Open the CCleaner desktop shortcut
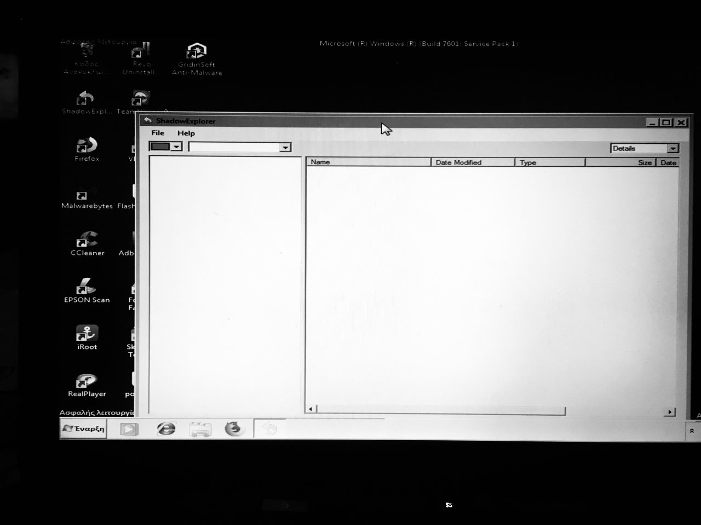The image size is (701, 525). (87, 244)
